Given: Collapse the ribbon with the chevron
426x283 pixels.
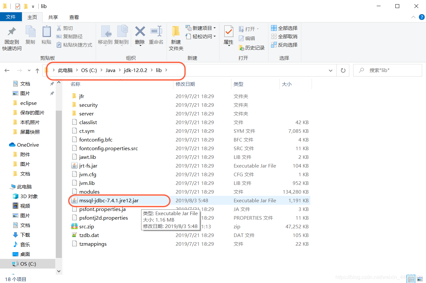Looking at the screenshot, I should click(x=413, y=17).
